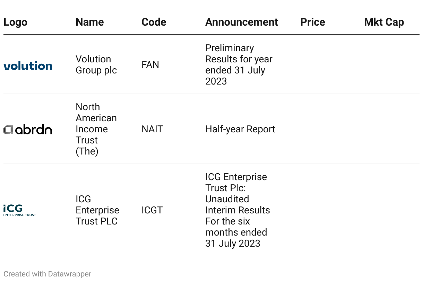Viewport: 423px width, 282px height.
Task: Click the Volution Group plc name
Action: point(96,65)
